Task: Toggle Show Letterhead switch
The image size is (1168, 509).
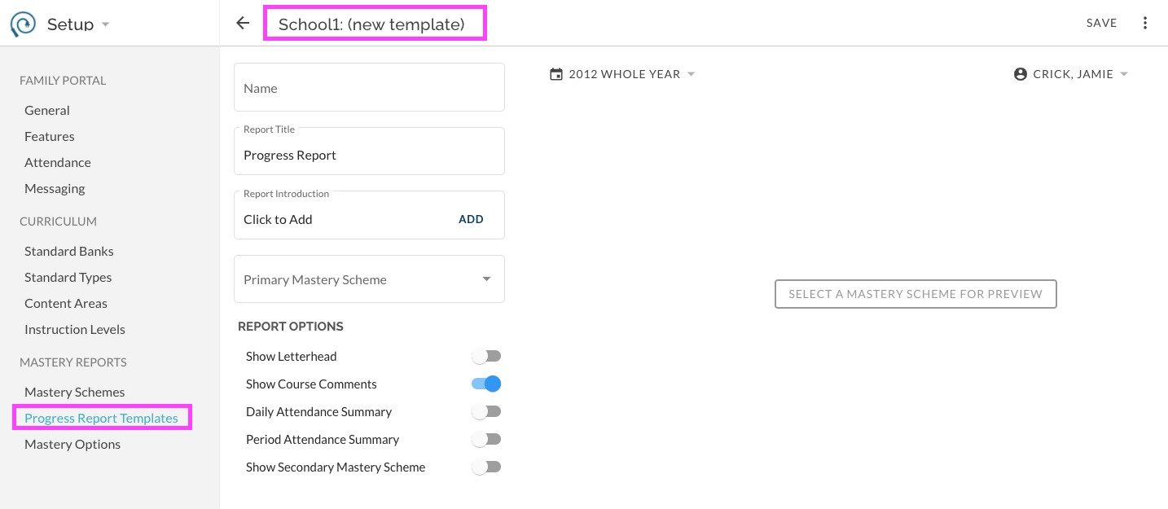Action: click(x=486, y=356)
